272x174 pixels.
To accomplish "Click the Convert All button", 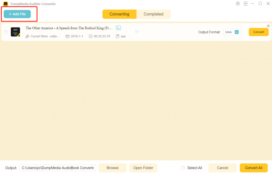I will click(x=254, y=168).
